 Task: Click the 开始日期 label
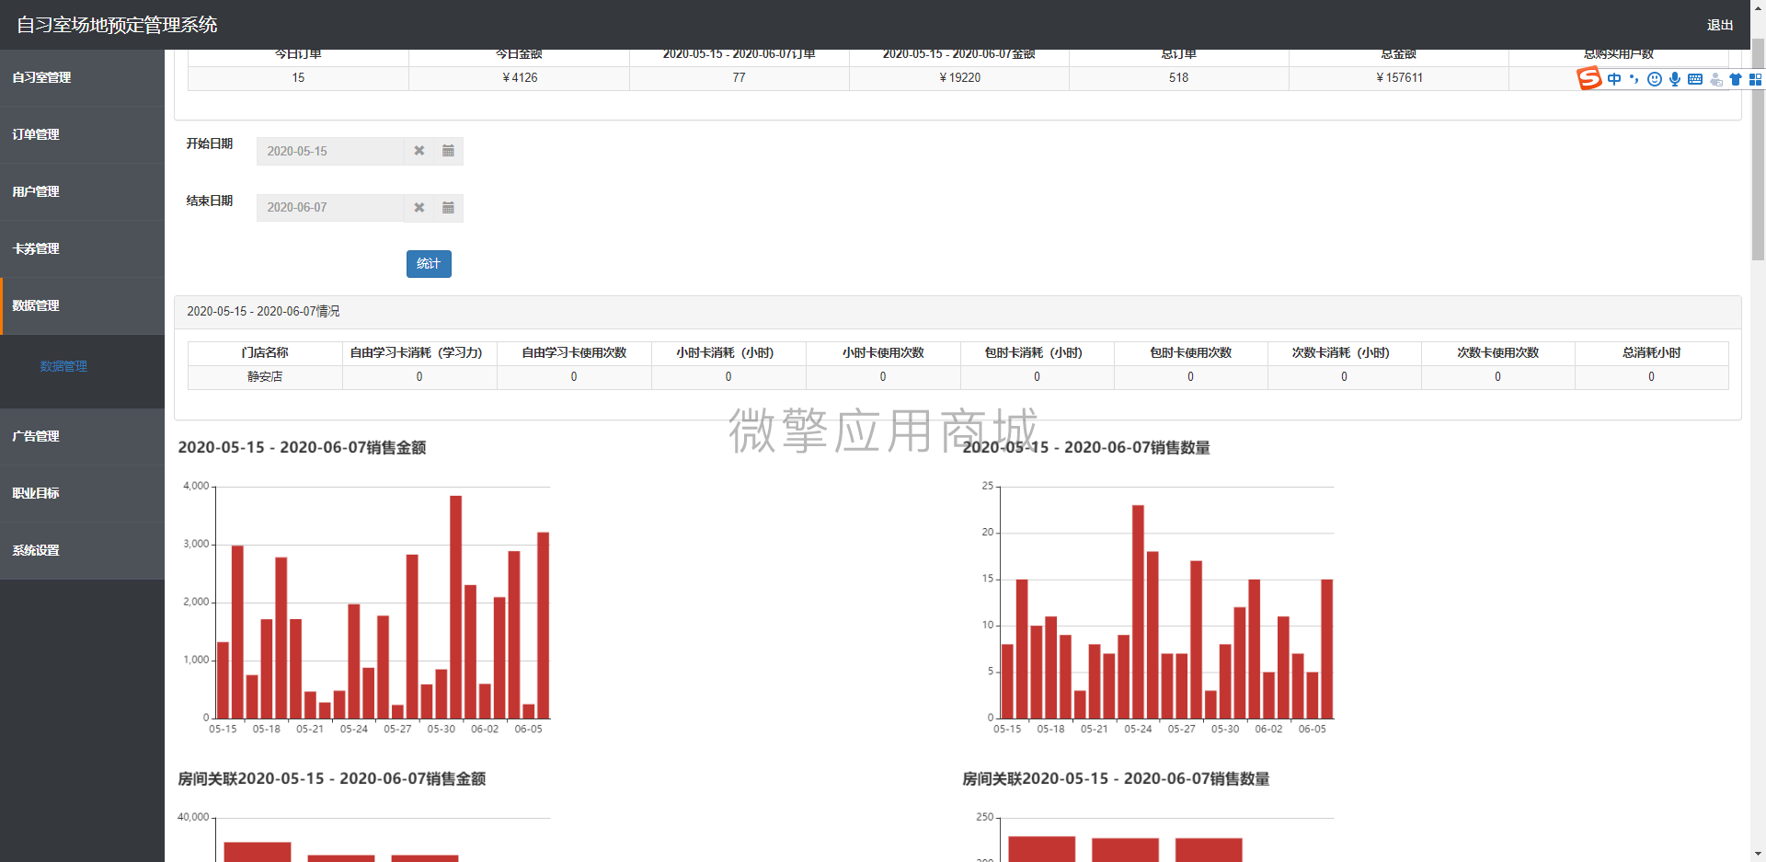210,144
